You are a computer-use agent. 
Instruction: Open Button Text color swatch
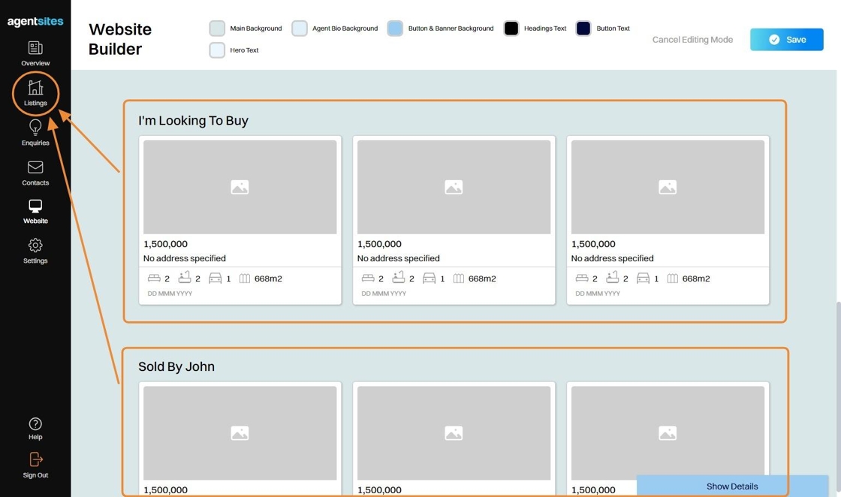[583, 29]
